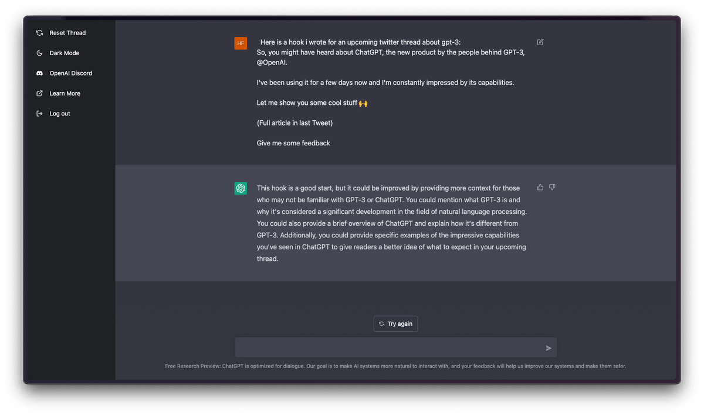Click the Reset Thread refresh icon
Viewport: 704px width, 415px height.
[x=39, y=33]
